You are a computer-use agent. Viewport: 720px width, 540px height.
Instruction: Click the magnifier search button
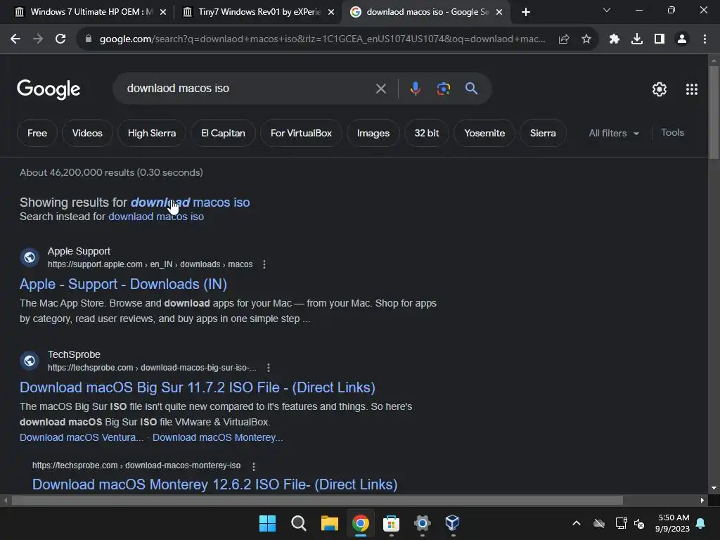pyautogui.click(x=472, y=88)
